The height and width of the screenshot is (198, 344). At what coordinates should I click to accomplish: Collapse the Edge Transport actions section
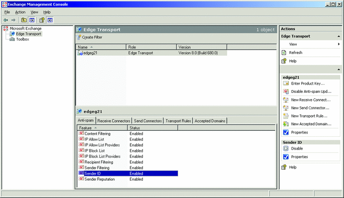click(339, 36)
